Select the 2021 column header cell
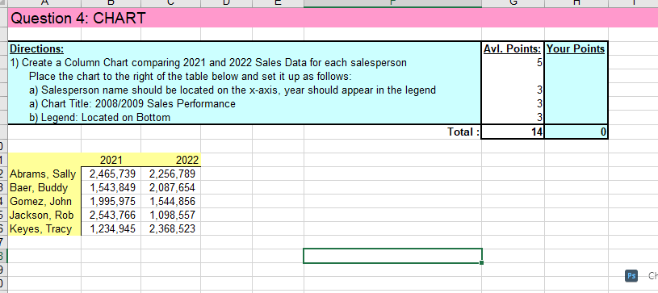 (x=111, y=160)
